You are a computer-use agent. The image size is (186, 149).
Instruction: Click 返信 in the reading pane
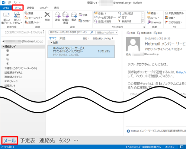(131, 33)
